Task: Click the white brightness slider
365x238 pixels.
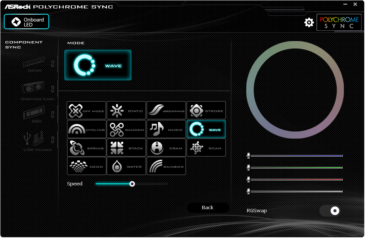Action: pyautogui.click(x=295, y=191)
